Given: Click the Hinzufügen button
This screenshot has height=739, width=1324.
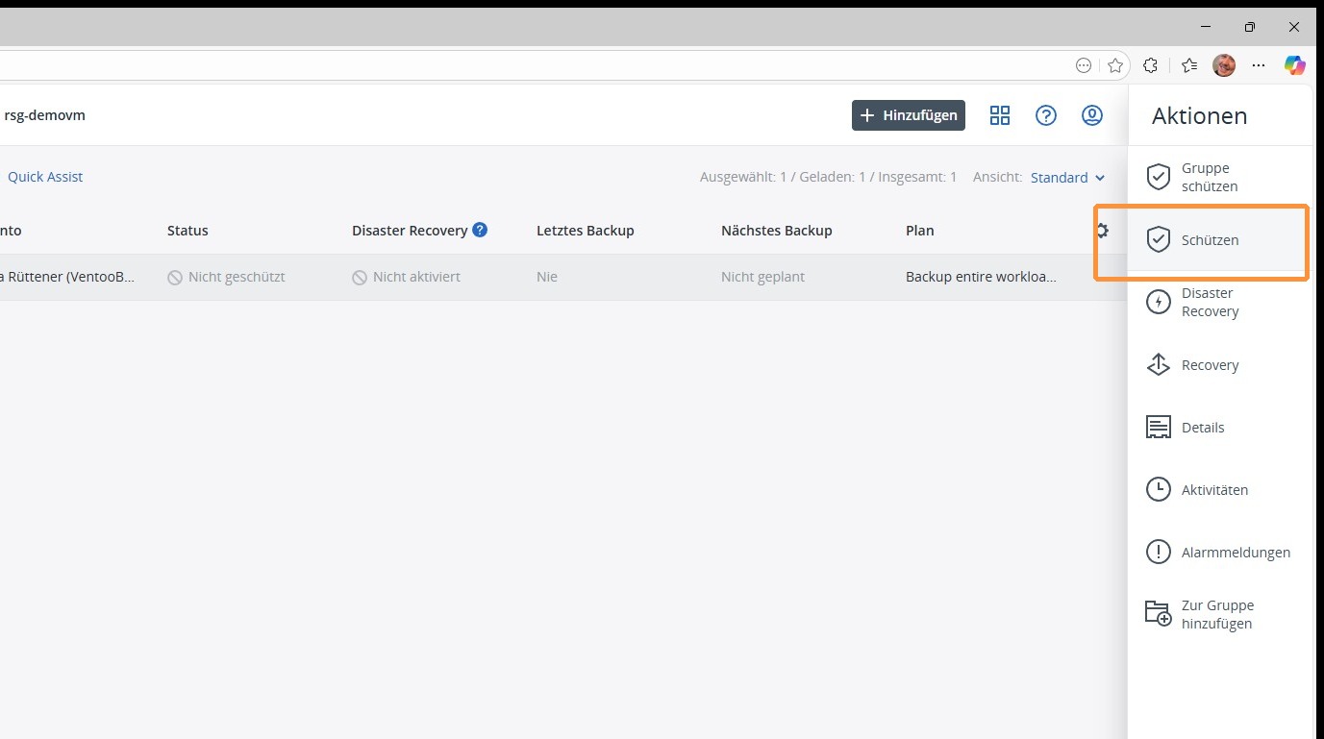Looking at the screenshot, I should tap(909, 115).
